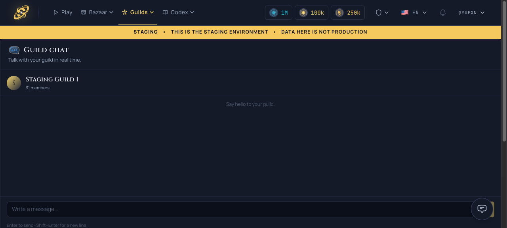Screen dimensions: 507x228
Task: Click the Guild Chat heading
Action: tap(46, 50)
